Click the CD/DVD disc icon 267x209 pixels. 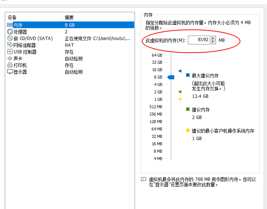click(x=10, y=38)
